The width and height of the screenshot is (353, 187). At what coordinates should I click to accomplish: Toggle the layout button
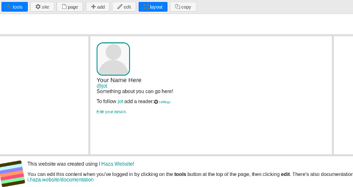153,7
